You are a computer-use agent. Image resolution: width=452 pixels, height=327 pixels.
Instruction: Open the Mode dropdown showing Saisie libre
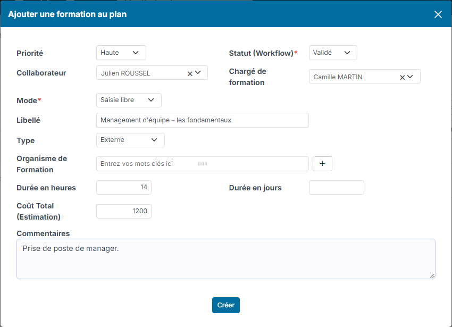pyautogui.click(x=129, y=100)
